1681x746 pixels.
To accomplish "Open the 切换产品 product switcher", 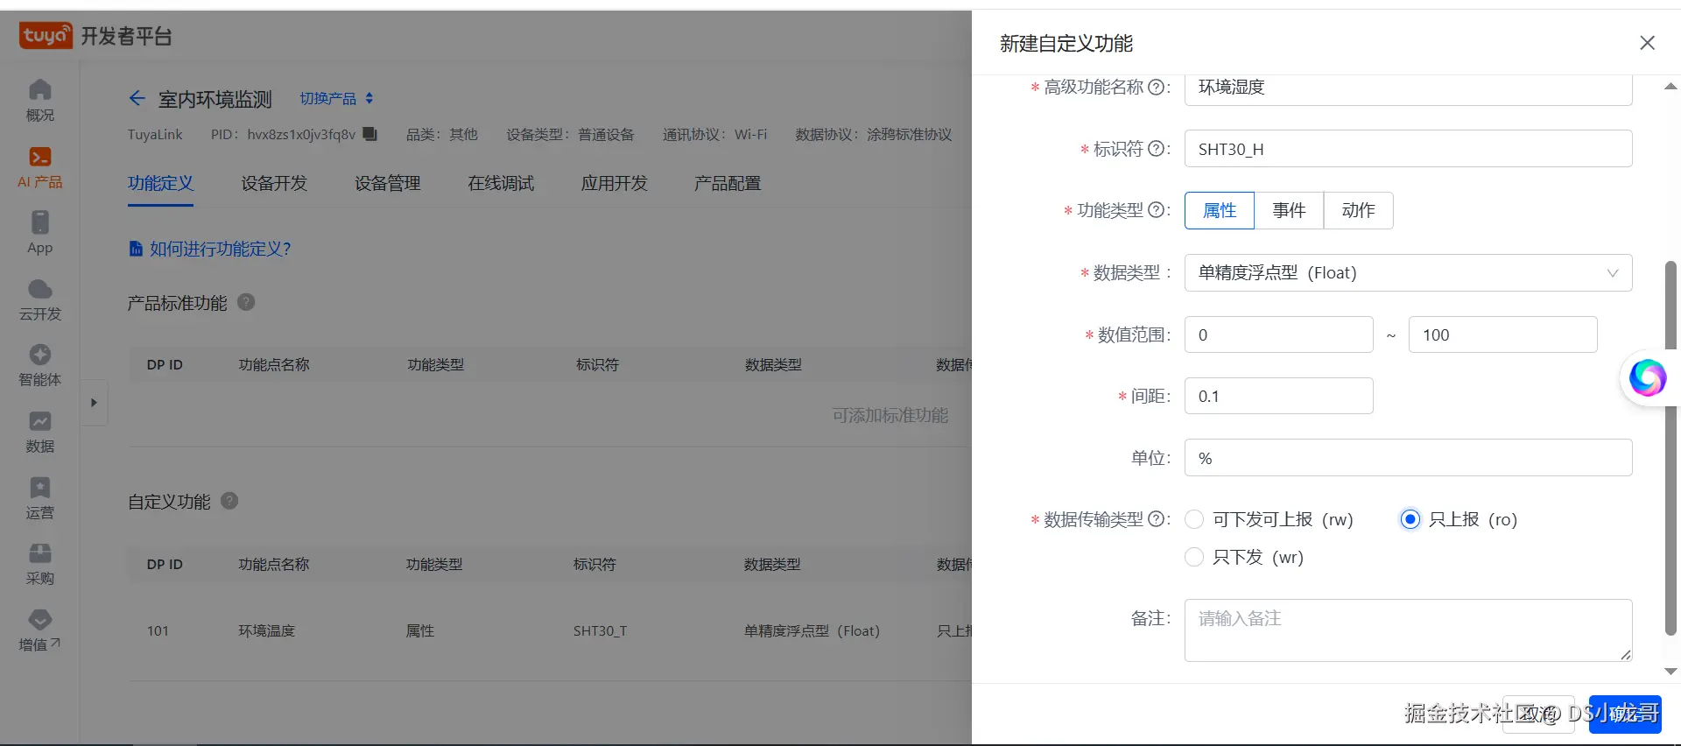I will tap(337, 98).
